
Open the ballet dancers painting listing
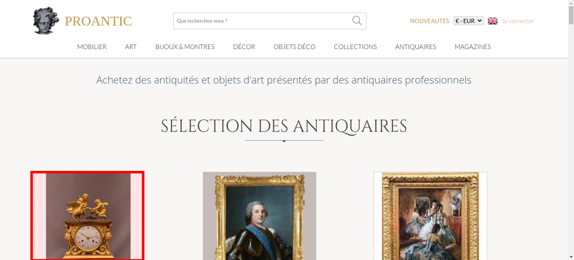coord(430,216)
